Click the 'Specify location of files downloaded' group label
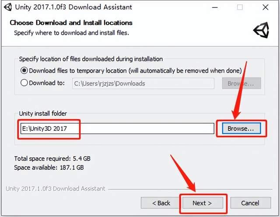Viewport: 280px width, 217px height. click(91, 59)
